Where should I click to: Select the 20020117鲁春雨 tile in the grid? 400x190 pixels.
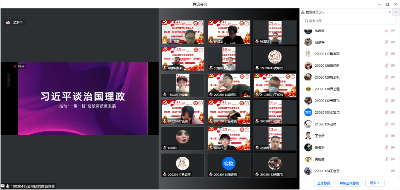pos(183,165)
